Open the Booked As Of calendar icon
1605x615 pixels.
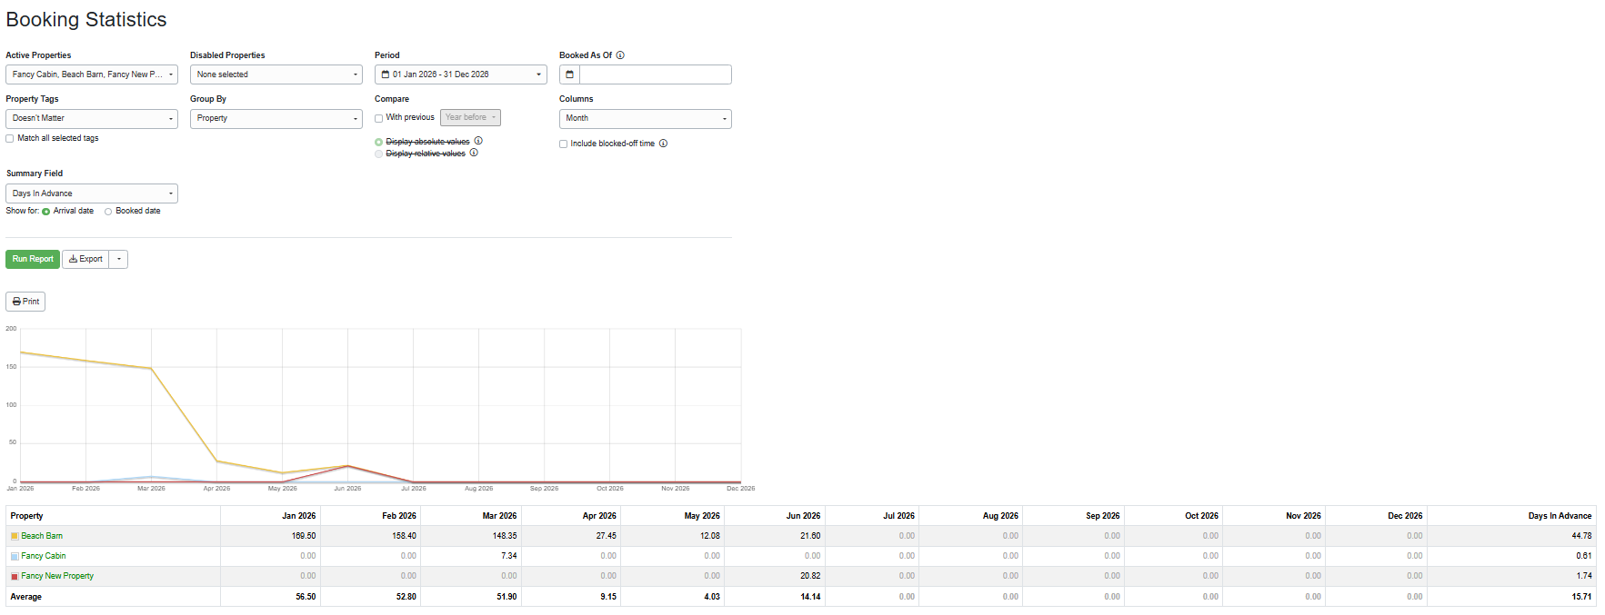[569, 74]
